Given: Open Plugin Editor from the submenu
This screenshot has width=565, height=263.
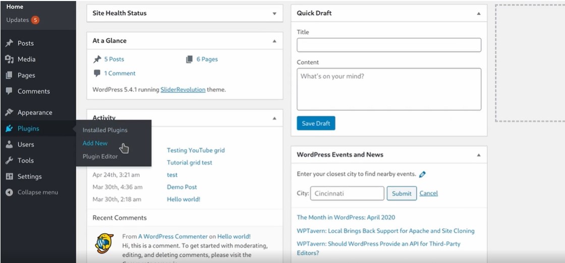Looking at the screenshot, I should [x=100, y=157].
